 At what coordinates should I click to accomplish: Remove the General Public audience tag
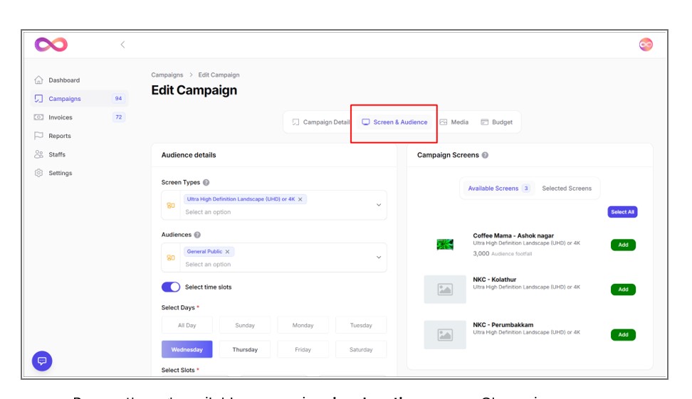[x=228, y=252]
